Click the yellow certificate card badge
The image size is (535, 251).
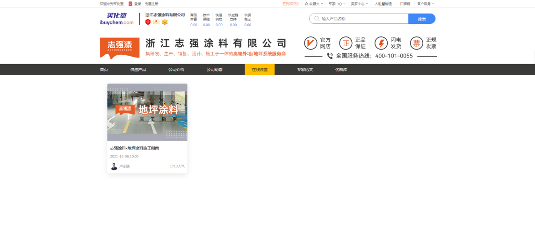tap(156, 22)
